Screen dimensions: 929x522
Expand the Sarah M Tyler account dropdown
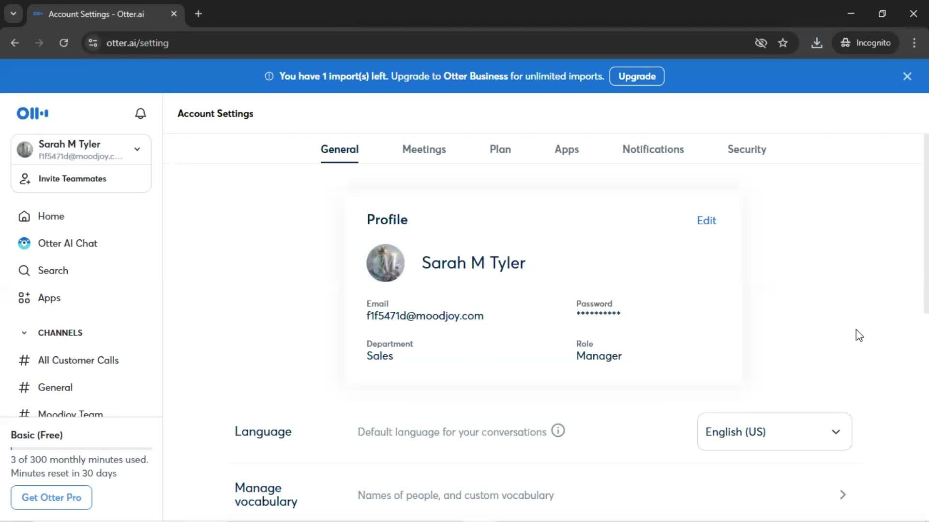(137, 149)
